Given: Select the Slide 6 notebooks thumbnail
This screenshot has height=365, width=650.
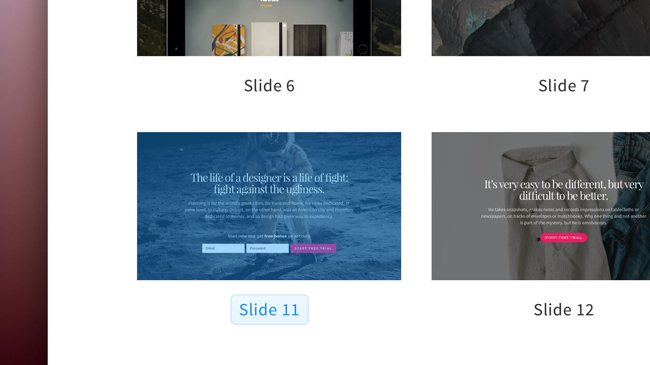Looking at the screenshot, I should tap(269, 28).
